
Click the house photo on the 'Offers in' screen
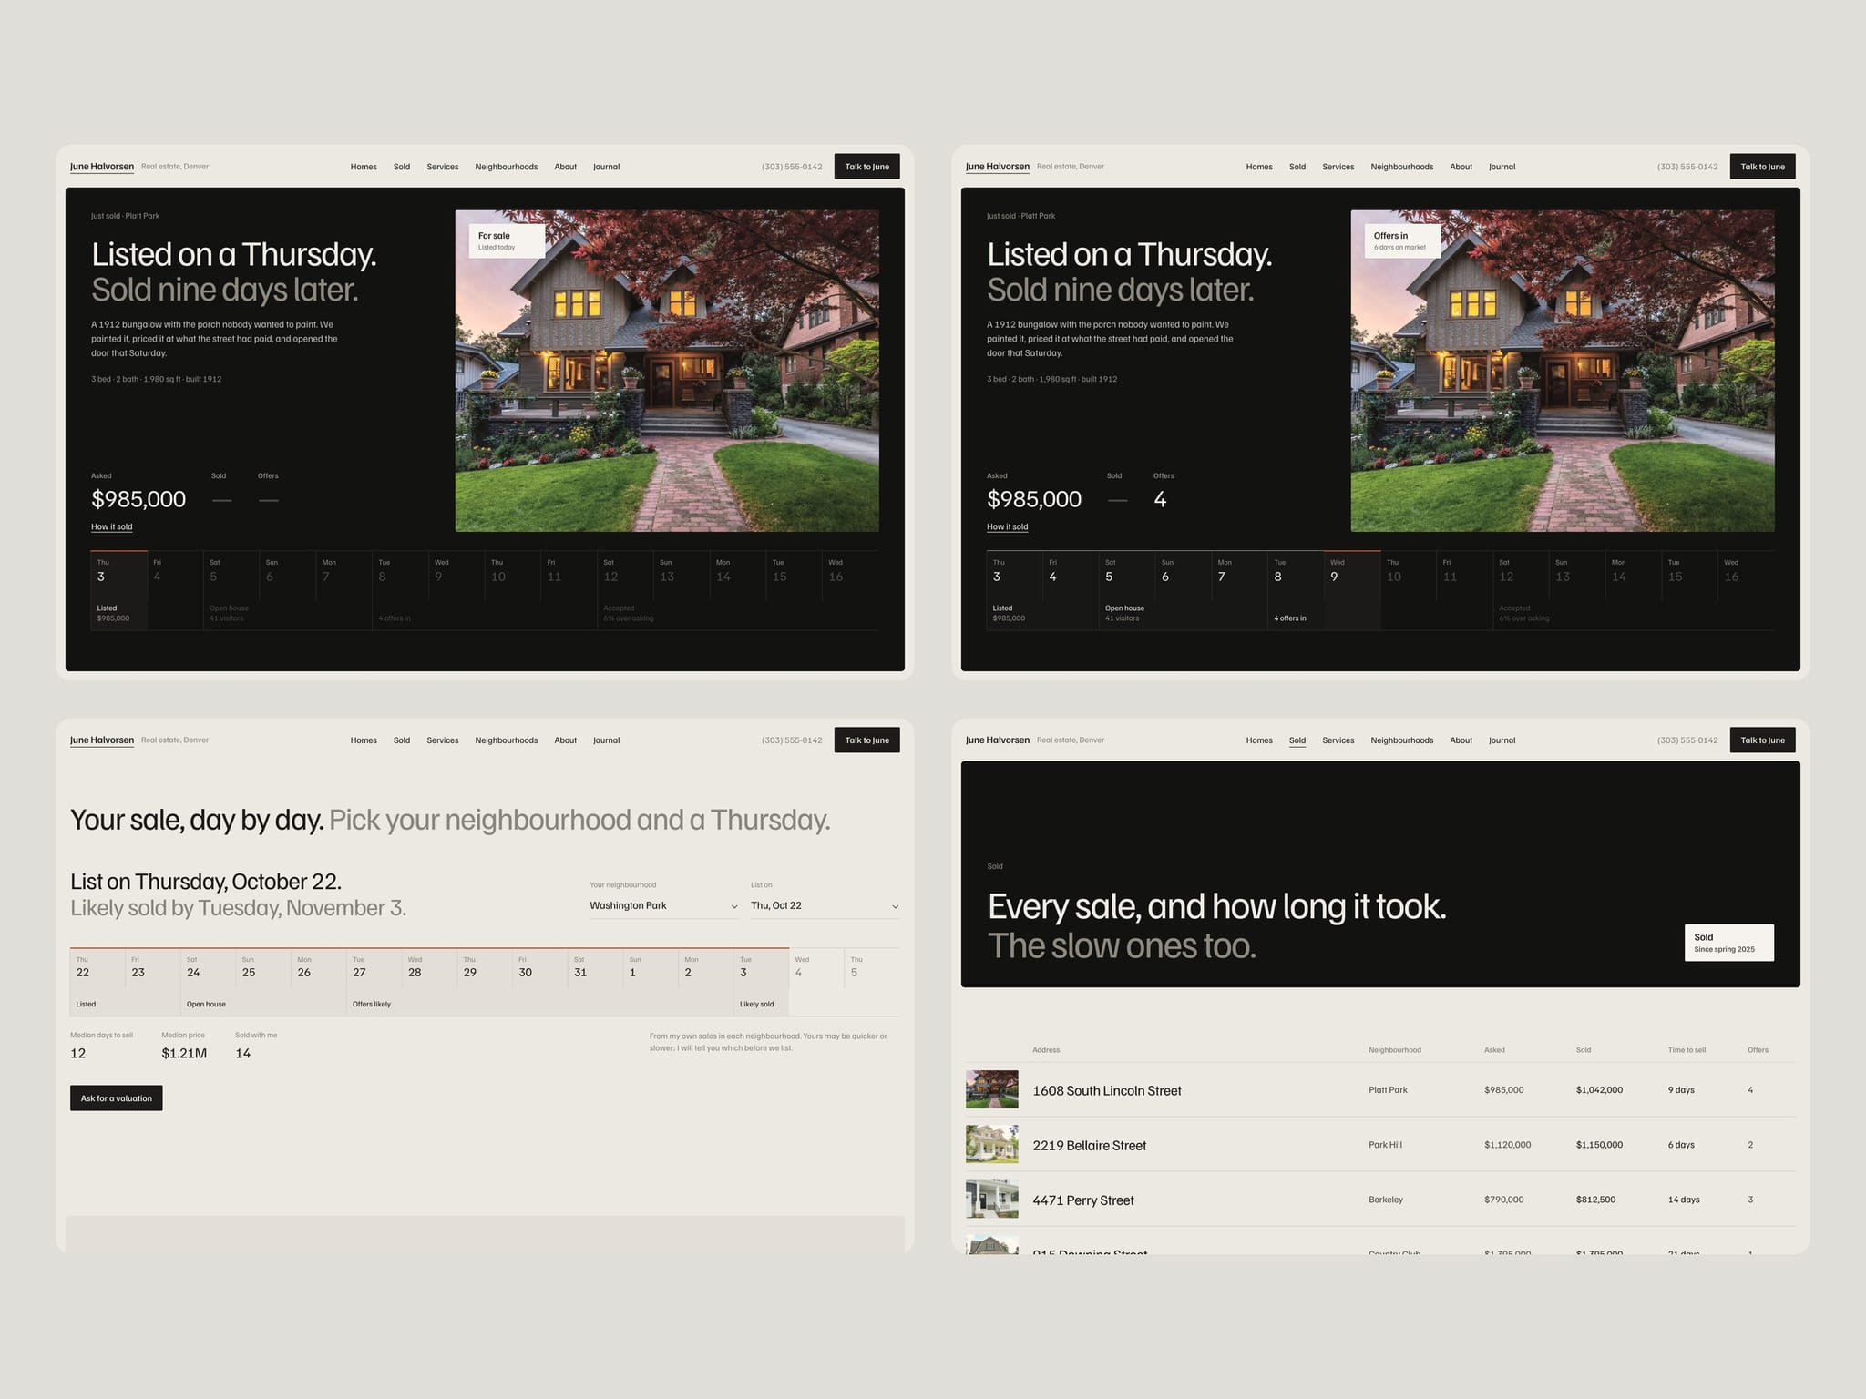click(x=1563, y=371)
